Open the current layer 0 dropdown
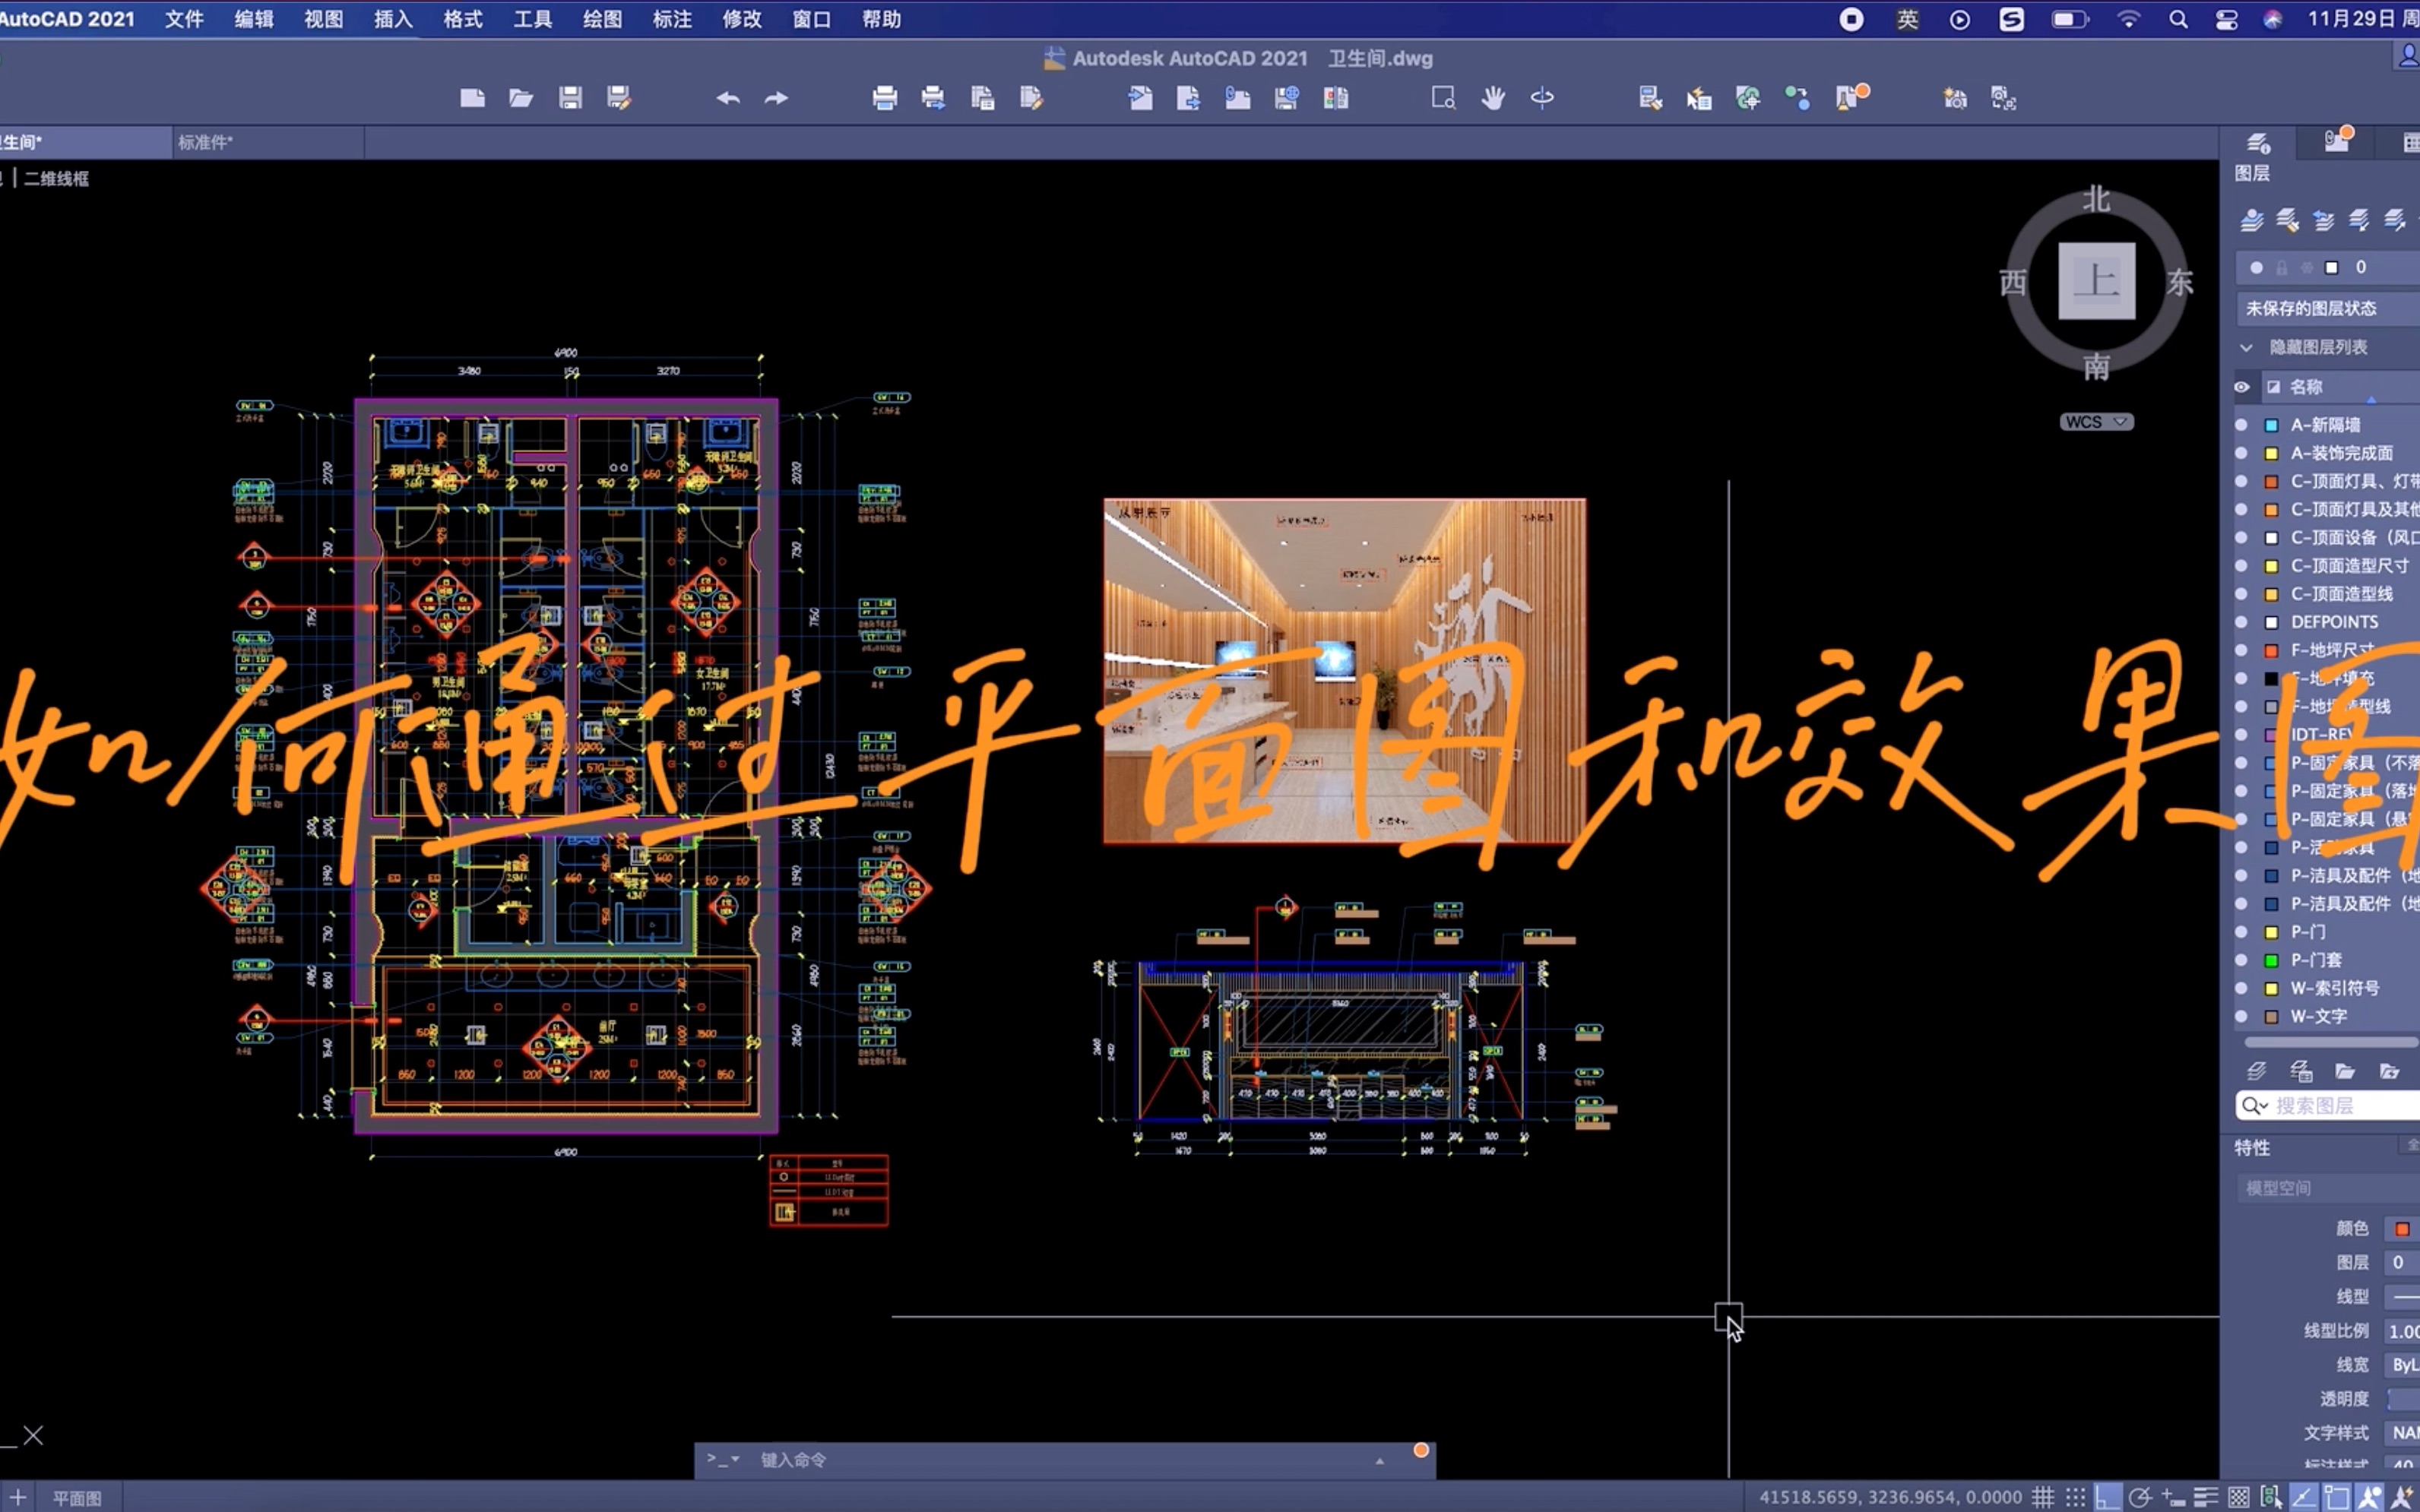The image size is (2420, 1512). [x=2328, y=267]
